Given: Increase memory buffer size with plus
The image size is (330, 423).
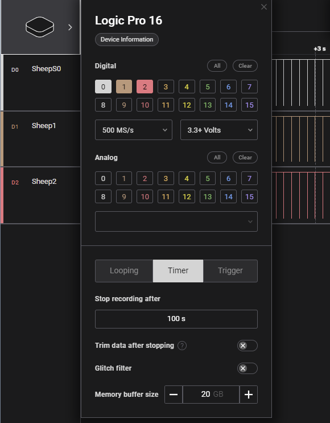Looking at the screenshot, I should pos(249,395).
